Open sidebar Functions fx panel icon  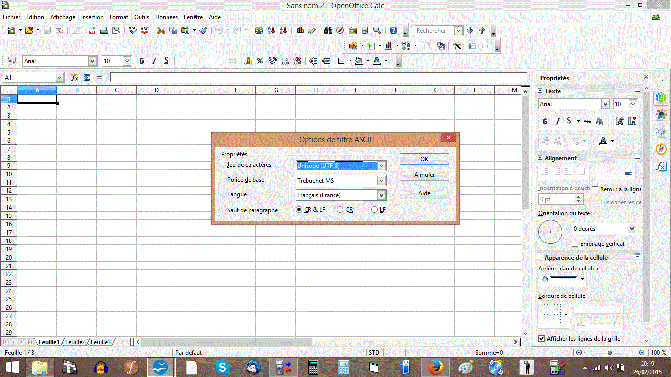click(661, 166)
